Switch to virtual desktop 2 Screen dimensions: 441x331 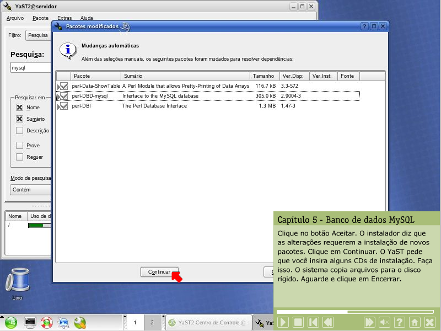pyautogui.click(x=152, y=322)
